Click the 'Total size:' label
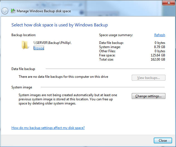 pyautogui.click(x=106, y=59)
